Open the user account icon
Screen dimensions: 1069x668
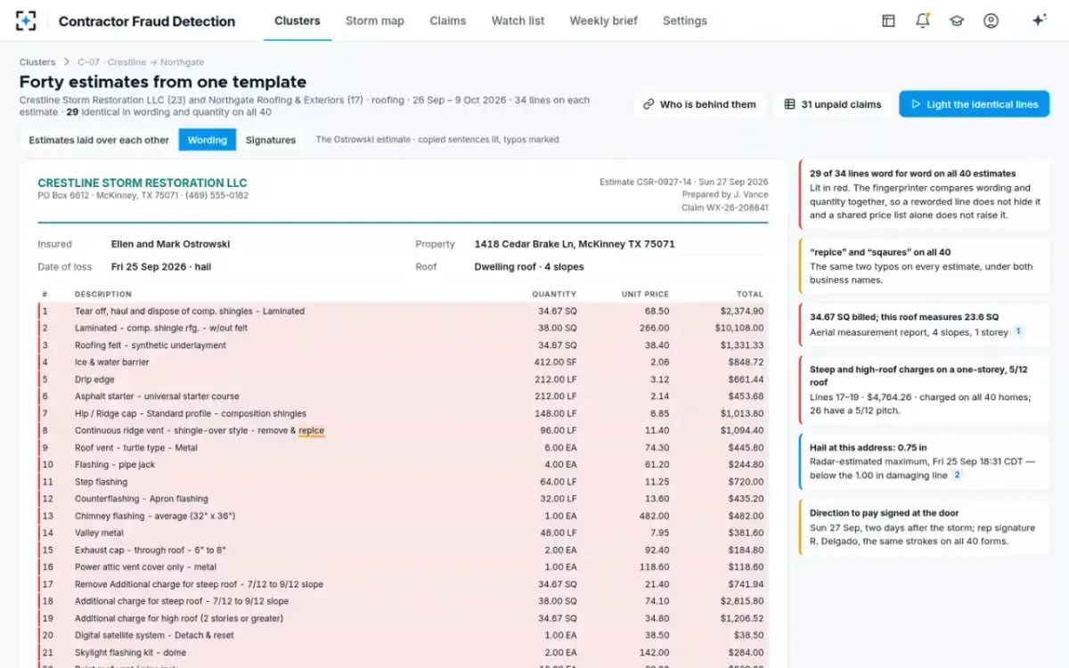pyautogui.click(x=991, y=20)
